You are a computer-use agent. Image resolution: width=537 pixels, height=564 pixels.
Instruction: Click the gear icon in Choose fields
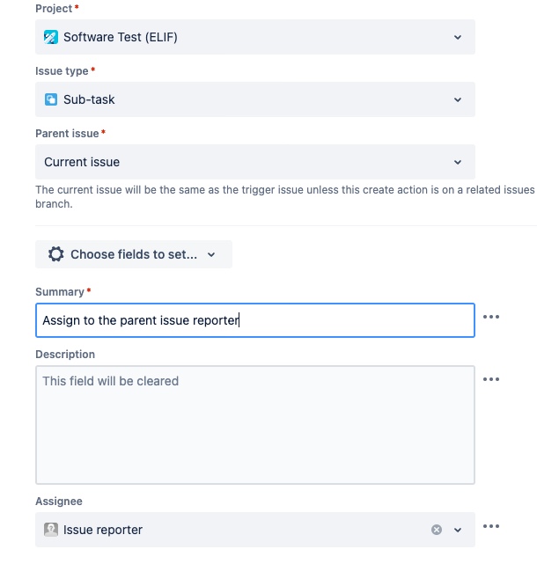tap(55, 254)
